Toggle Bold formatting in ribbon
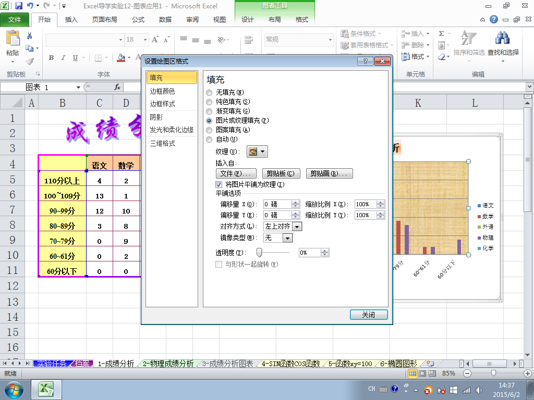 pos(51,58)
